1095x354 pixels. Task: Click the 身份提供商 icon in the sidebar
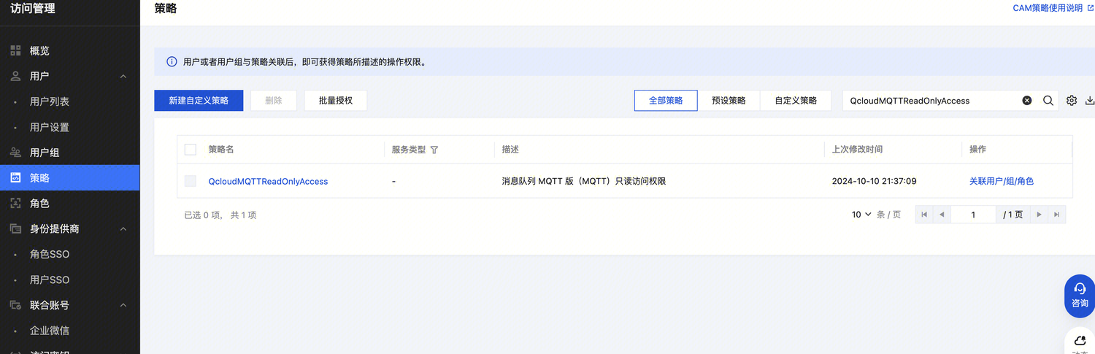pyautogui.click(x=15, y=228)
